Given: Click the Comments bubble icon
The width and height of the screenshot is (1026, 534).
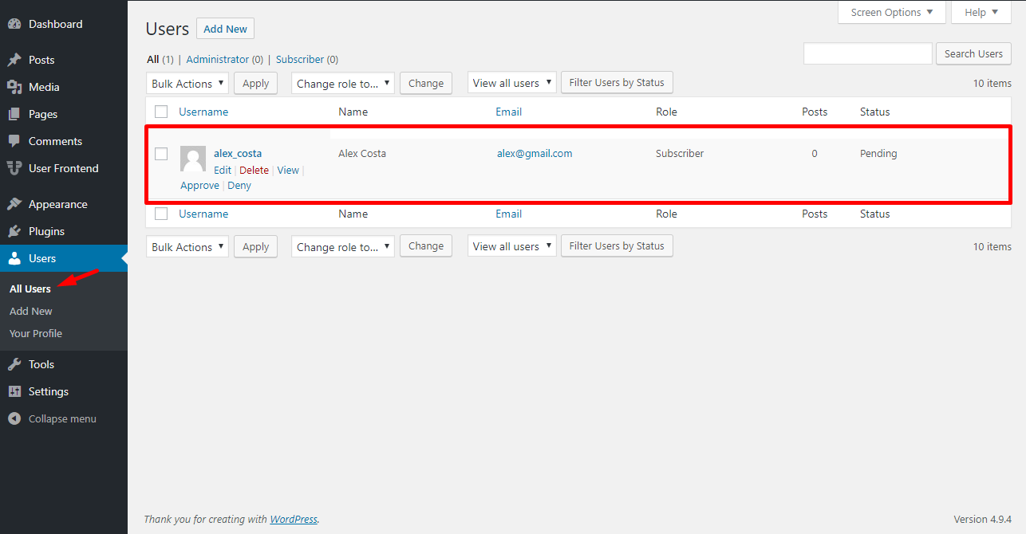Looking at the screenshot, I should [14, 141].
